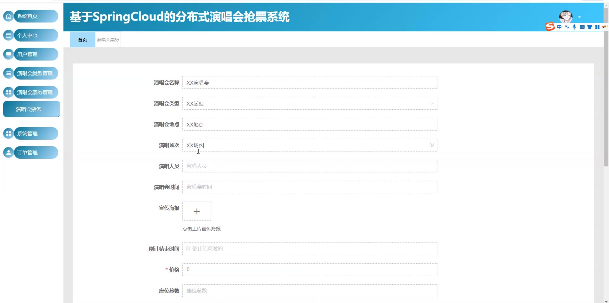The height and width of the screenshot is (303, 609).
Task: Select the 演唱会票务 submenu item
Action: point(31,109)
